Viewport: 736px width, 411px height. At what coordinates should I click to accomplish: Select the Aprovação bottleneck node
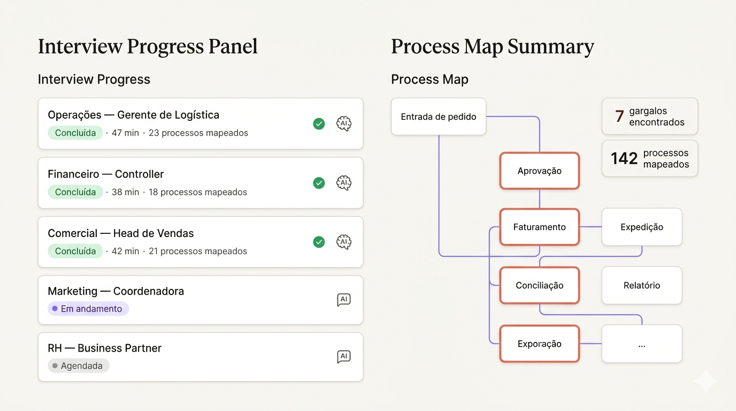click(539, 171)
